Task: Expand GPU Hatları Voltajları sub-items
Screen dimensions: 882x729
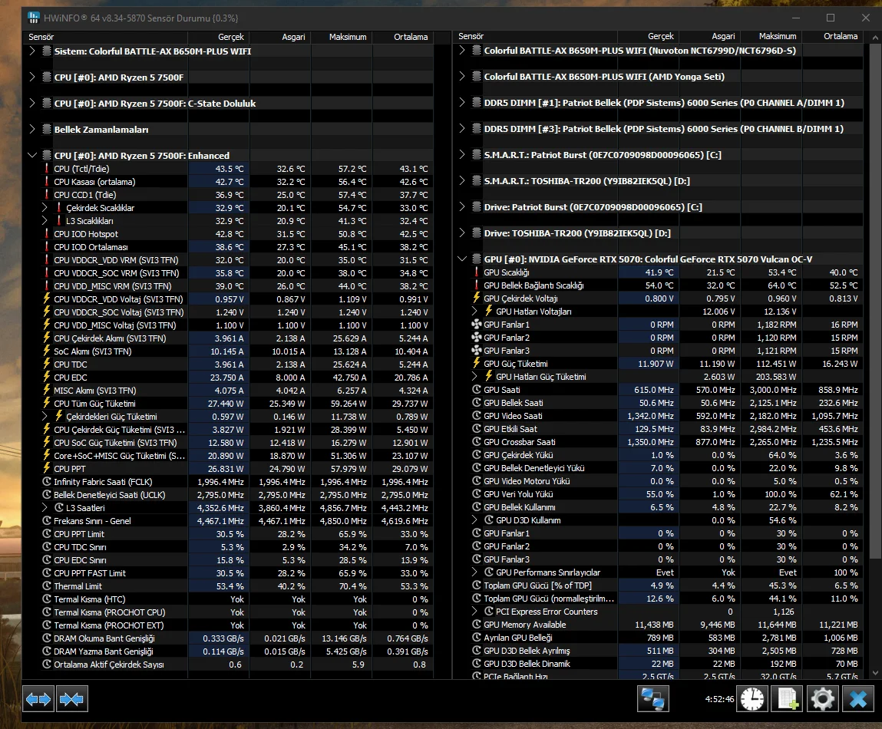Action: click(x=474, y=312)
